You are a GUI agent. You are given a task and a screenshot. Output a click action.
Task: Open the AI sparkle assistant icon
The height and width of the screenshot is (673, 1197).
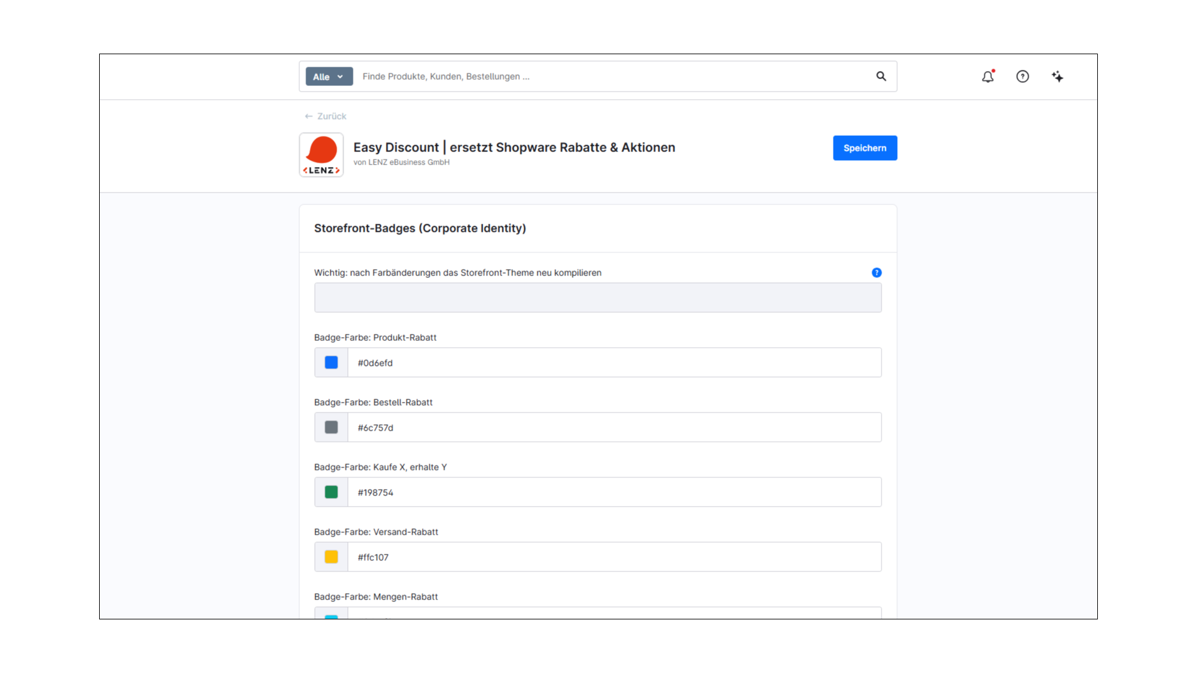[x=1057, y=77]
